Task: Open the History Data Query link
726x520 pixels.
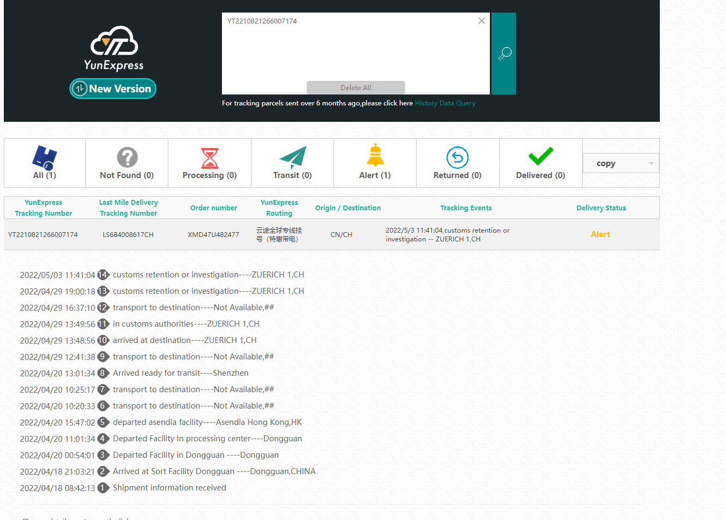Action: (445, 103)
